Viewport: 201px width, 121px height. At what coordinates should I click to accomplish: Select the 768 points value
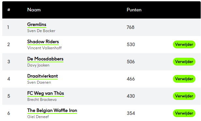click(x=131, y=27)
